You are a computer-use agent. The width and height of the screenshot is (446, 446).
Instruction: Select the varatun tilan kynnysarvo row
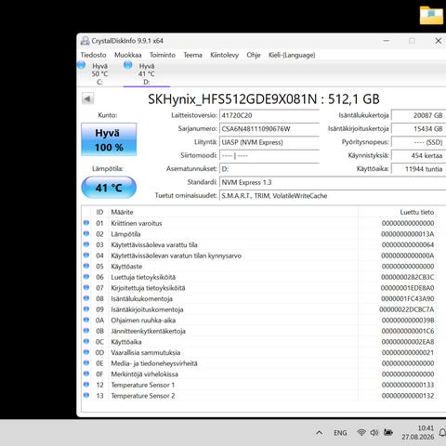click(258, 256)
